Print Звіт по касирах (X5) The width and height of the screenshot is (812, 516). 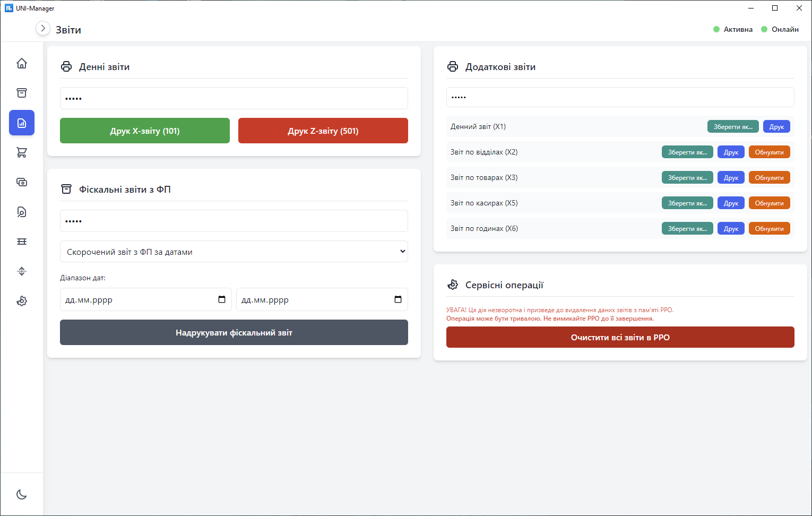[x=731, y=203]
